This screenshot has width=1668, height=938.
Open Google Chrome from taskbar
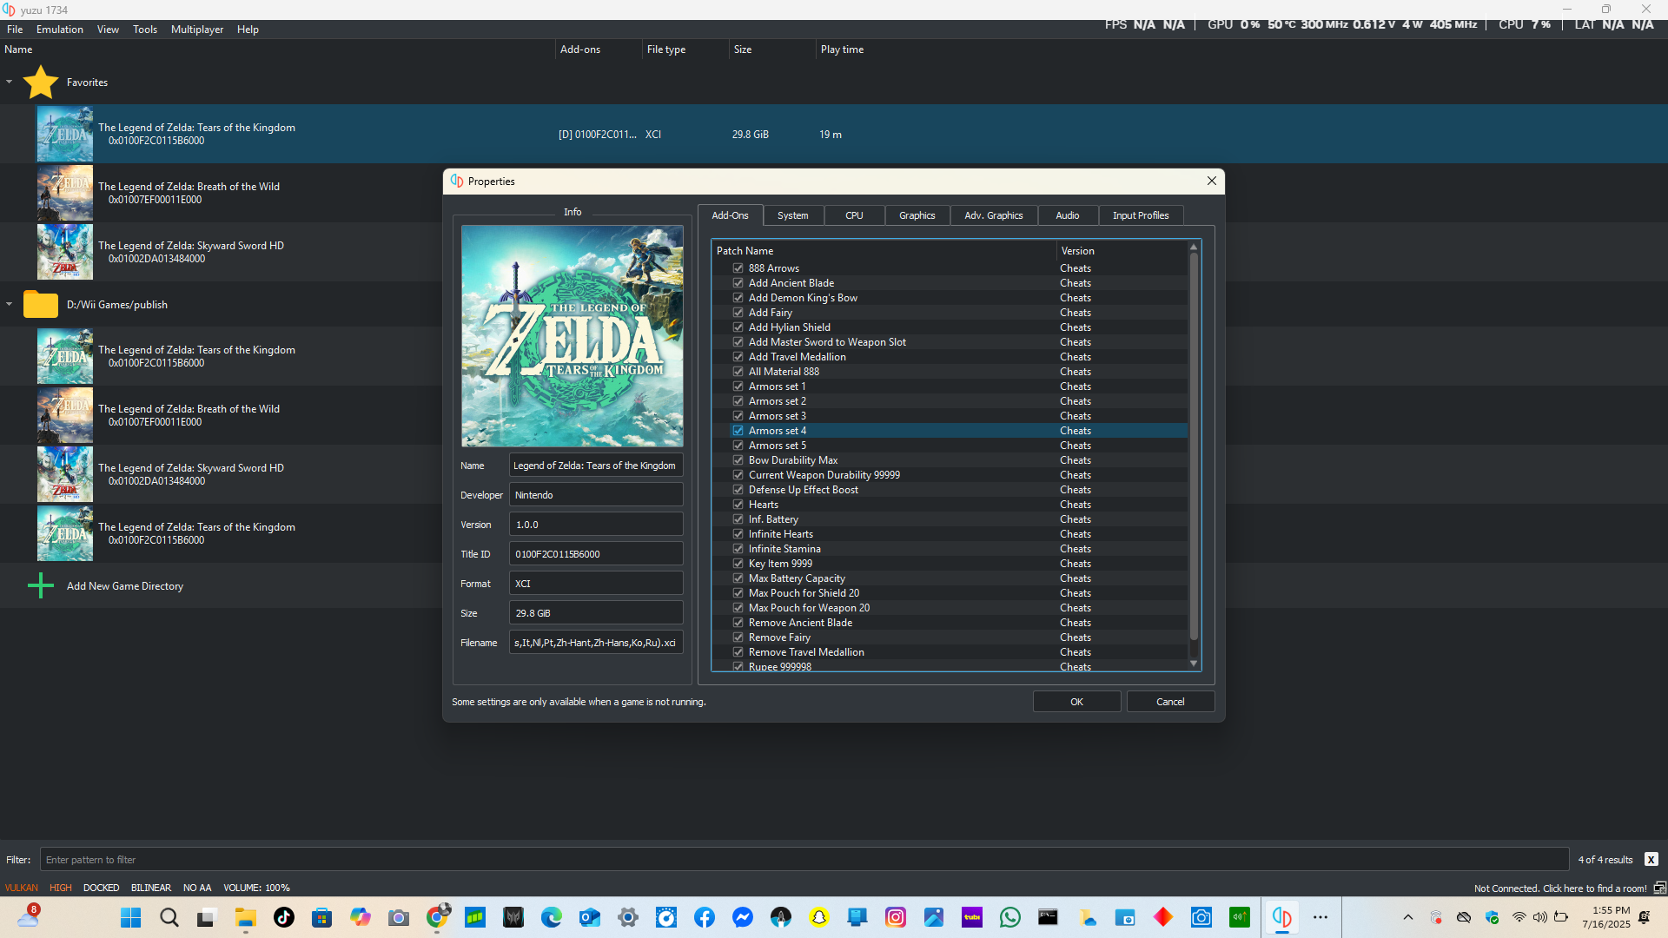437,918
